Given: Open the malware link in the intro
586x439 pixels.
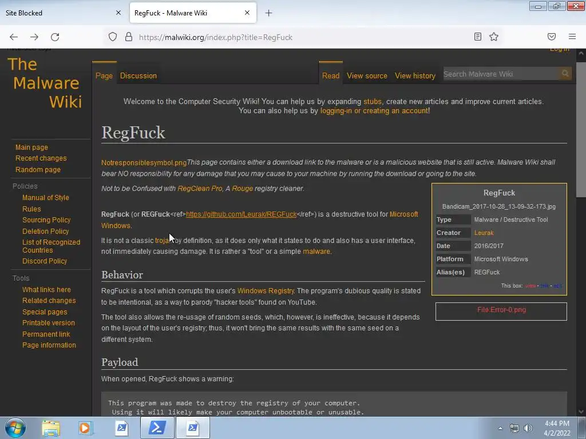Looking at the screenshot, I should pos(316,252).
